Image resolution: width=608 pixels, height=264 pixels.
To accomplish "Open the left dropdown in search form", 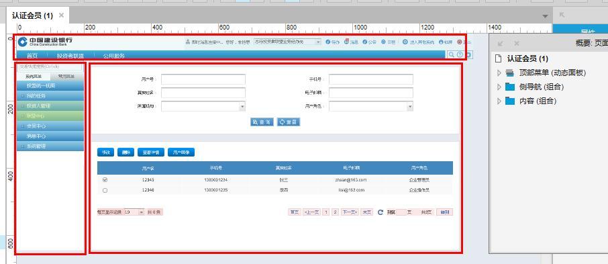I will pyautogui.click(x=203, y=106).
